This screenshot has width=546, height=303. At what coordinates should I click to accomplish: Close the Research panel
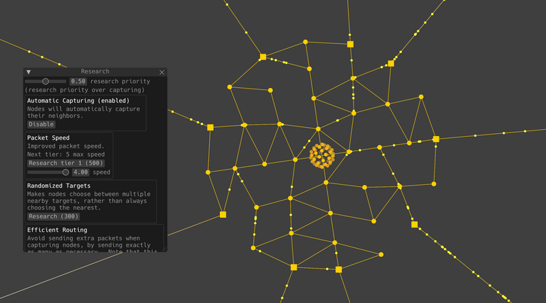point(162,72)
